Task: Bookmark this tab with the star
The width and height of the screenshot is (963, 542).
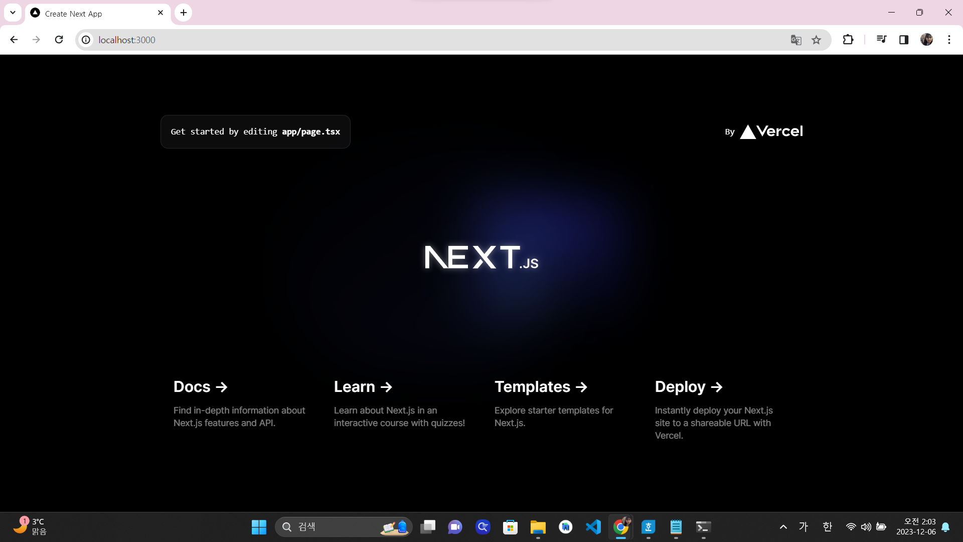Action: coord(817,40)
